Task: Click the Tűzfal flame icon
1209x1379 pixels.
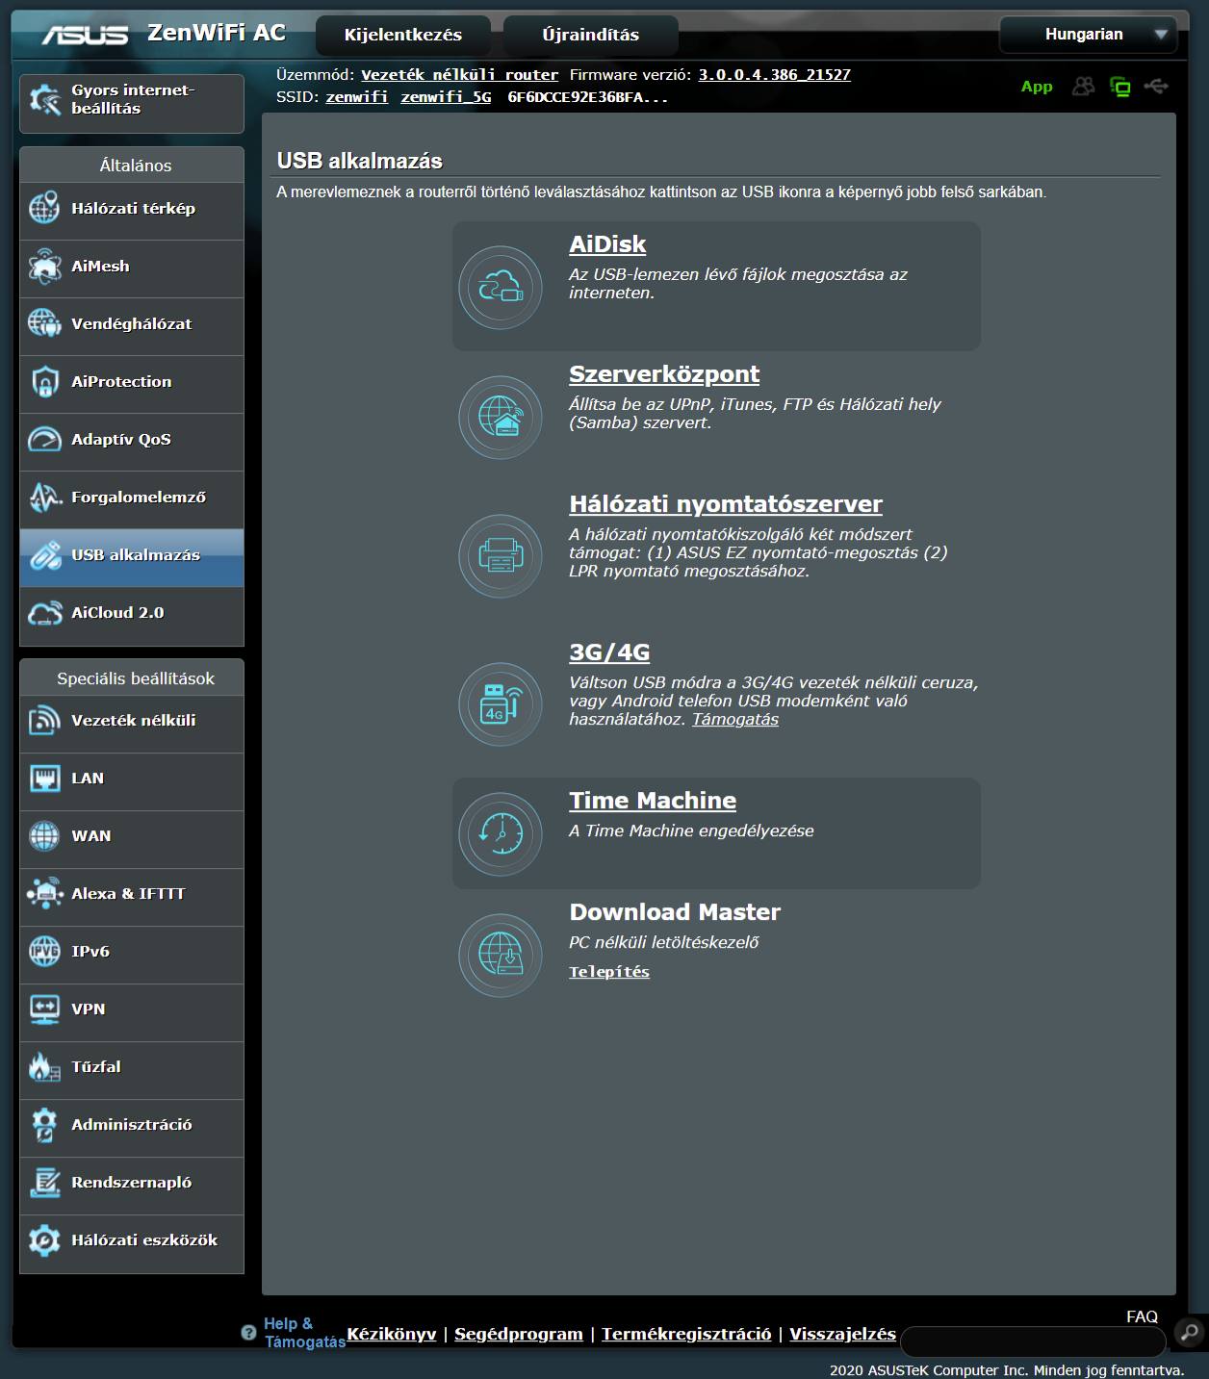Action: tap(44, 1066)
